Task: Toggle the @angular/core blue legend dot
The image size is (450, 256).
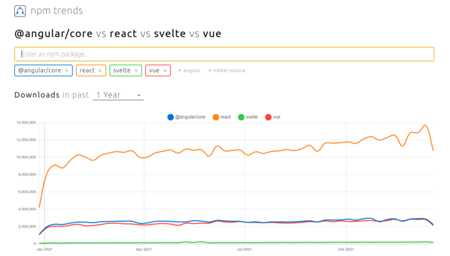Action: [170, 117]
